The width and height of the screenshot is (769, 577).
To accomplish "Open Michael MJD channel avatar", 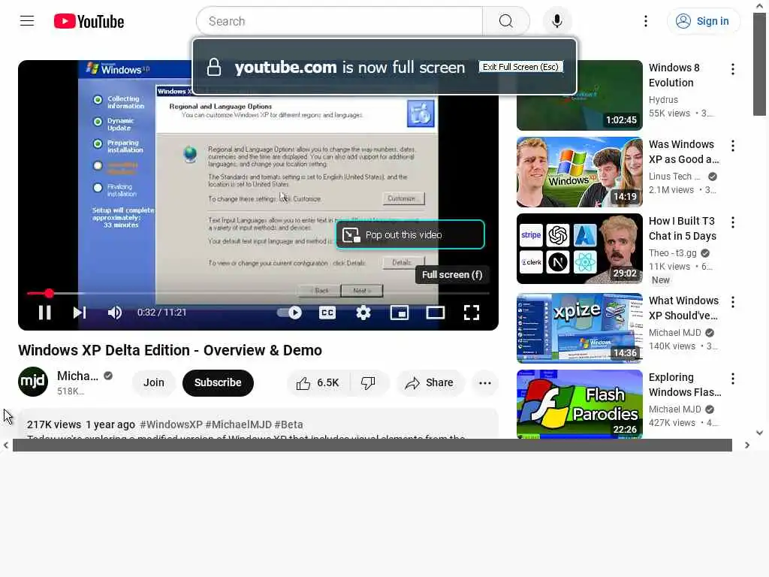I will click(33, 382).
